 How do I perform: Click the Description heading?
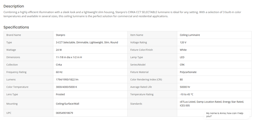coord(14,6)
